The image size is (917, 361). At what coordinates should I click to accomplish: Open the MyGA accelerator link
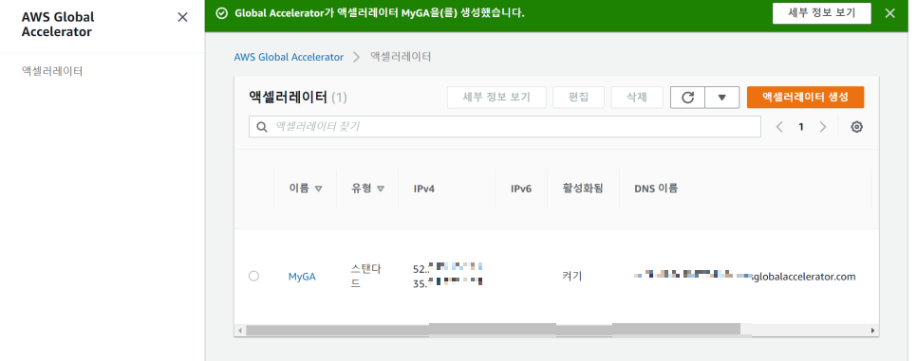coord(302,277)
